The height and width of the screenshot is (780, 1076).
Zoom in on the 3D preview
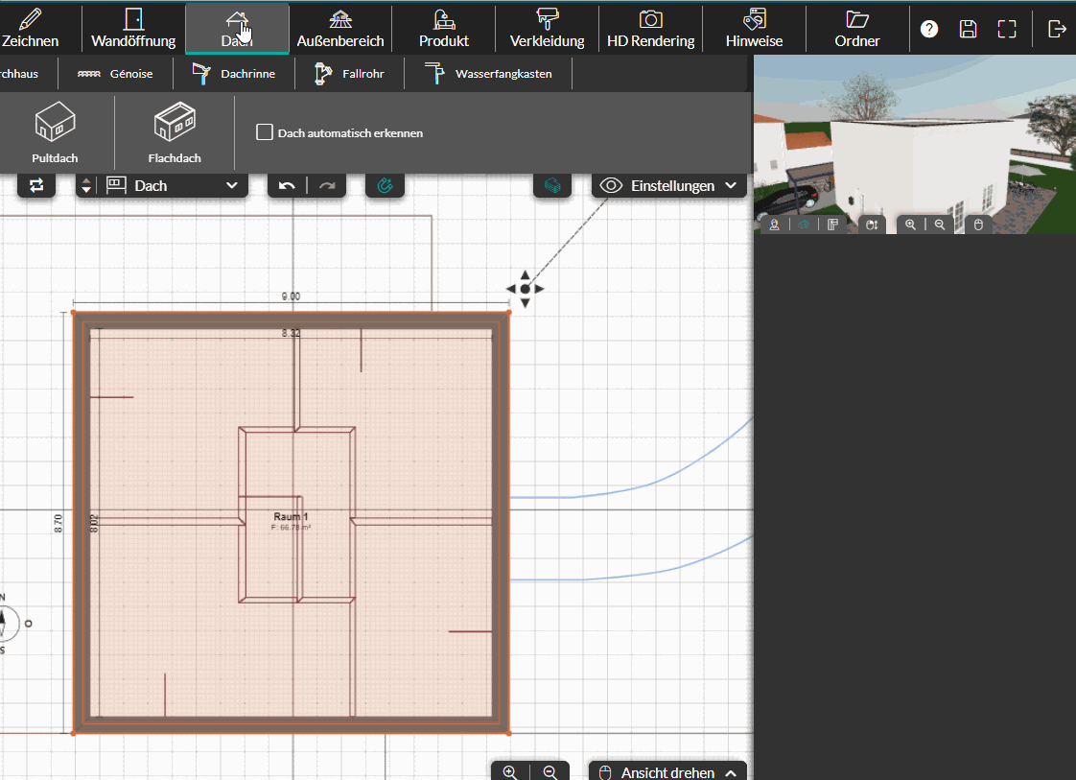tap(911, 225)
